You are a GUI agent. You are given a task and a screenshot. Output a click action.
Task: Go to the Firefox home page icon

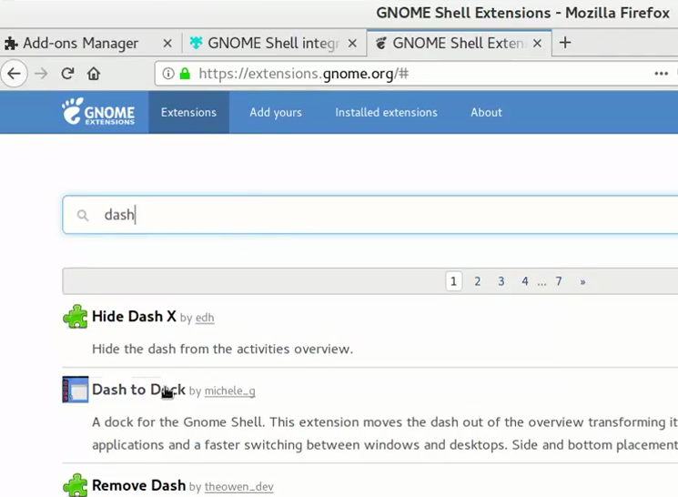coord(94,74)
